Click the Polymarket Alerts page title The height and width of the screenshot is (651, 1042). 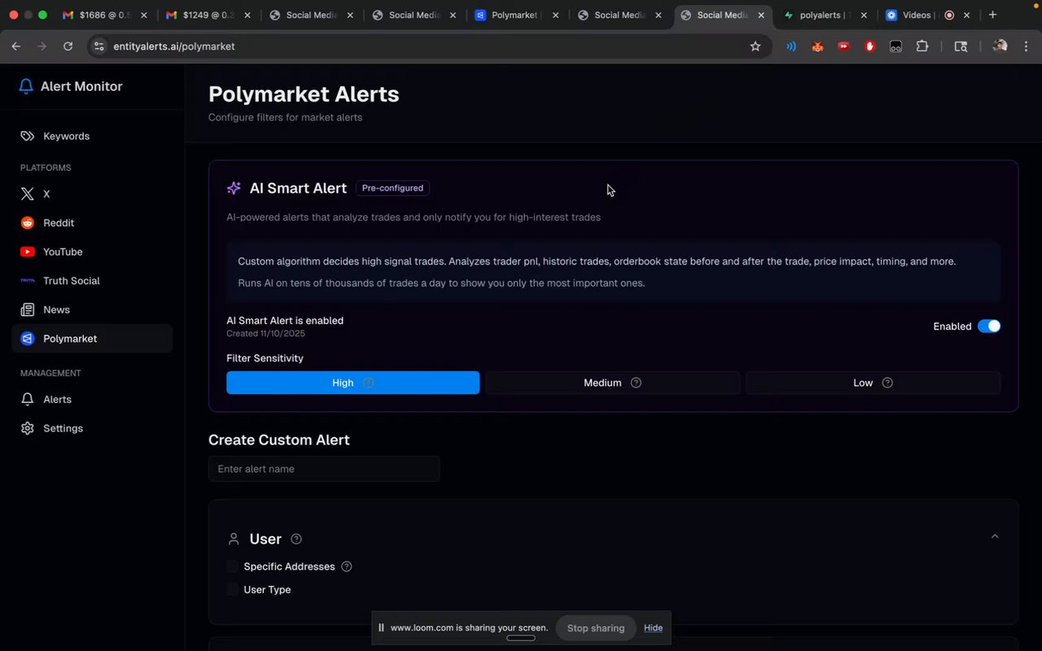(304, 94)
